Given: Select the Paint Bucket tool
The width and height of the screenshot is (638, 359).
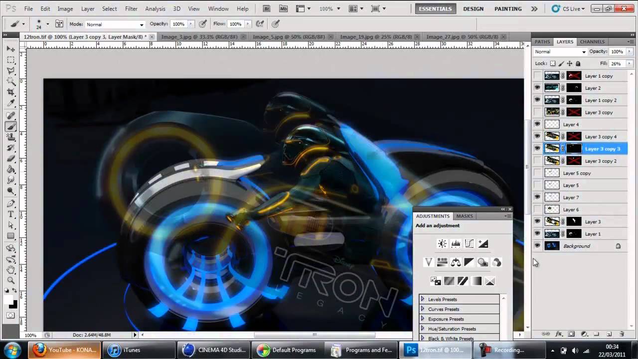Looking at the screenshot, I should 11,171.
